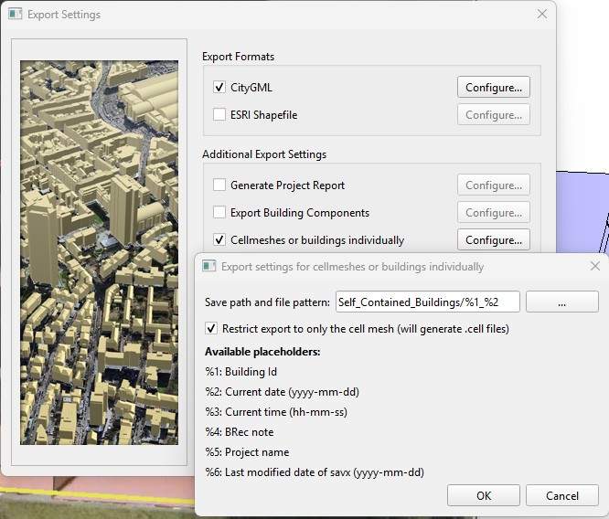Open the Configure button for CityGML

[493, 88]
